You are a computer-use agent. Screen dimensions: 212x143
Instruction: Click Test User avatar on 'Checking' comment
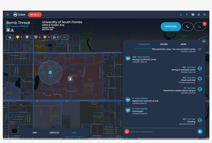click(200, 121)
